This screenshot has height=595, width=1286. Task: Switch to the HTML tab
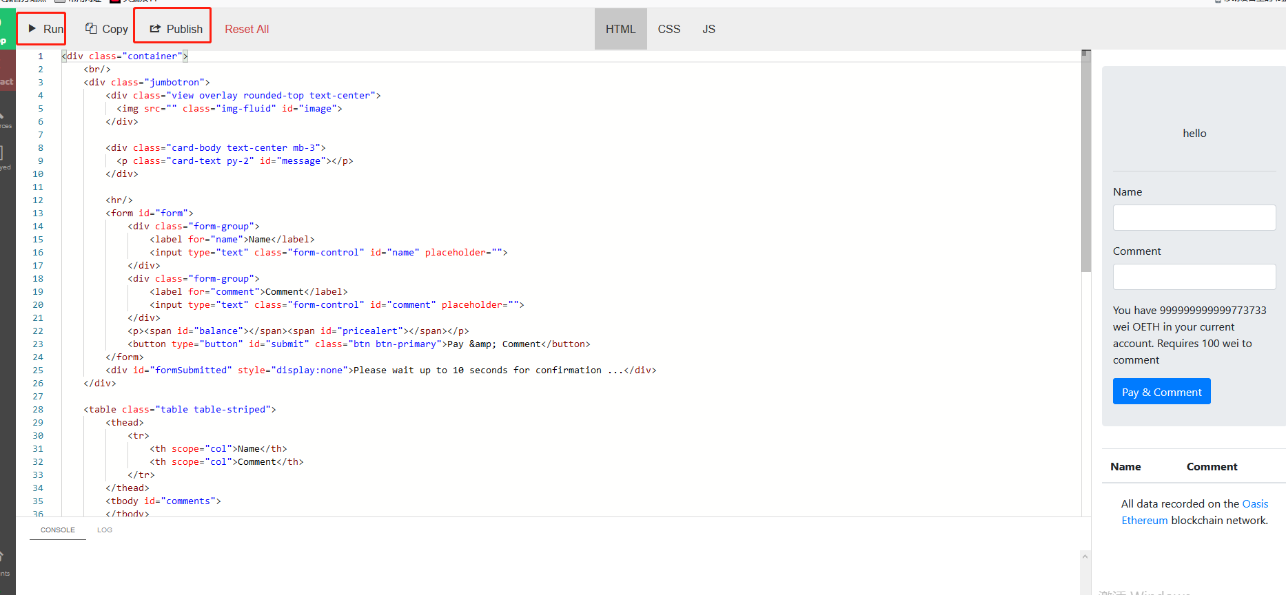[621, 29]
